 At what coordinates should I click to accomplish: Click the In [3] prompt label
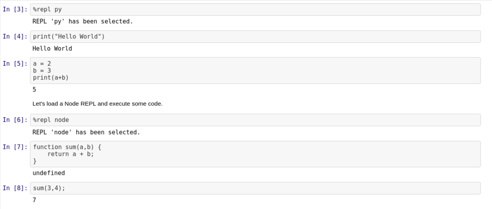click(x=15, y=9)
